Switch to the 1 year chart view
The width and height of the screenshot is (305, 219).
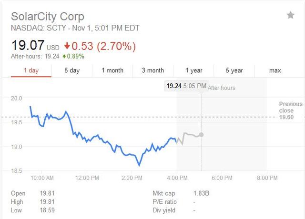pos(194,70)
